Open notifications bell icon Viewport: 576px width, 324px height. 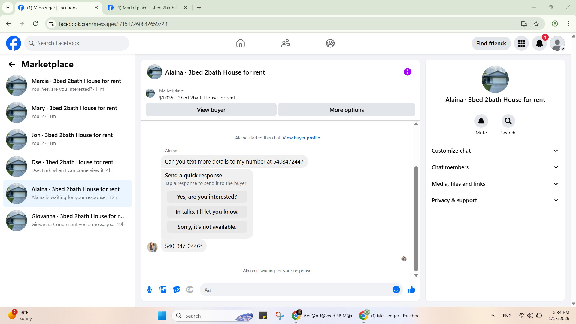pyautogui.click(x=539, y=43)
